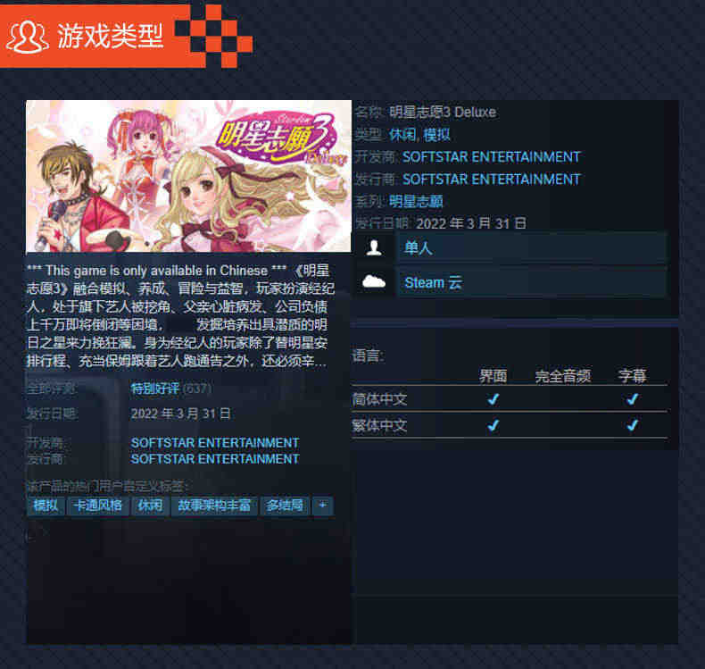
Task: Select the 多结局 tag
Action: click(x=285, y=506)
